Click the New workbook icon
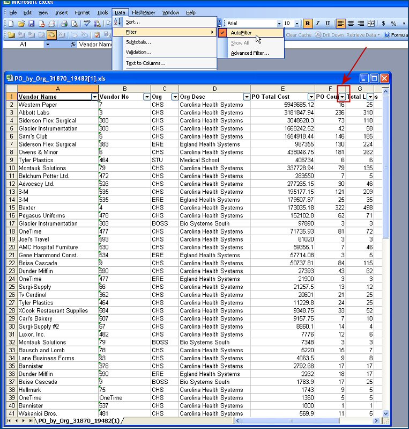The height and width of the screenshot is (429, 409). point(11,24)
